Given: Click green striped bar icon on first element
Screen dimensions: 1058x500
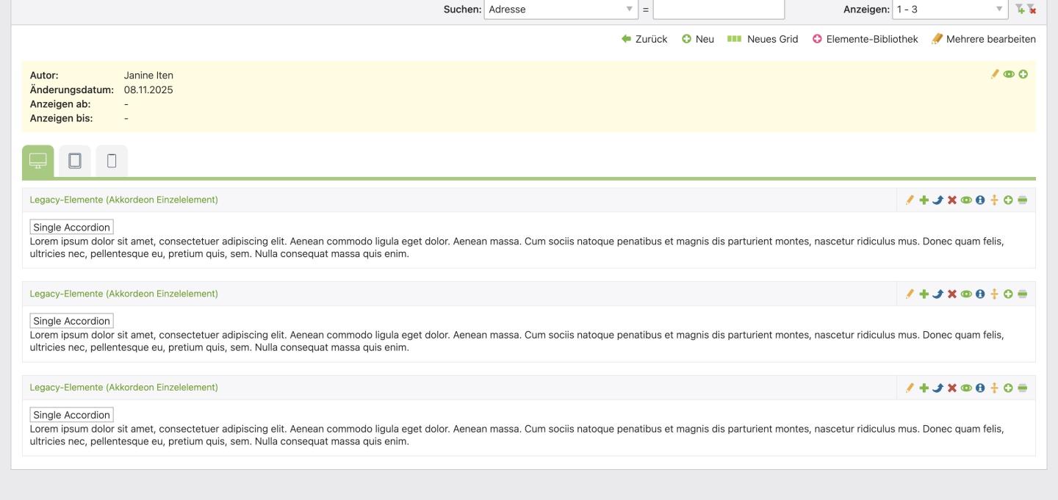Looking at the screenshot, I should tap(1022, 200).
